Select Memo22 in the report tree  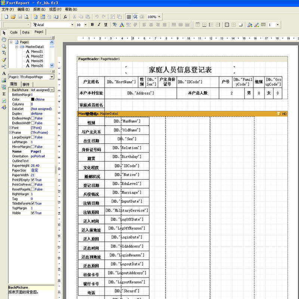tap(37, 56)
